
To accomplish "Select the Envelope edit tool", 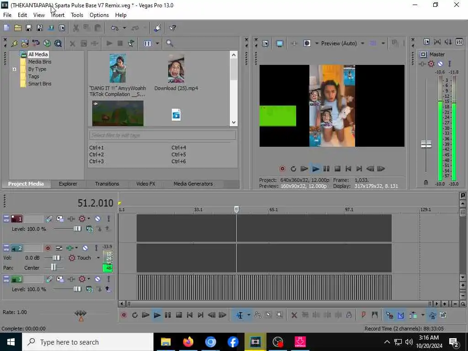I will pos(257,315).
